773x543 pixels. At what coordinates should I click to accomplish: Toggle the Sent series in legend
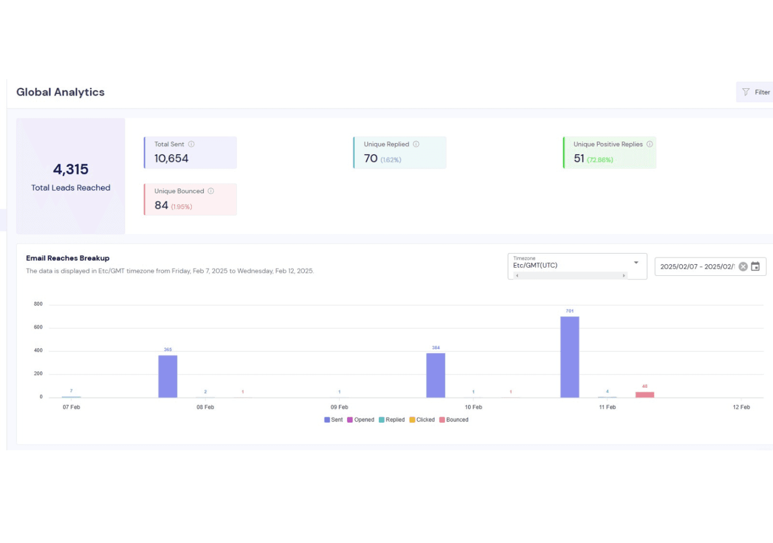(x=333, y=420)
